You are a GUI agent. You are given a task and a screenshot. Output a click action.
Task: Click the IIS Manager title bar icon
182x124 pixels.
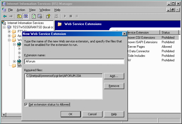pos(4,4)
